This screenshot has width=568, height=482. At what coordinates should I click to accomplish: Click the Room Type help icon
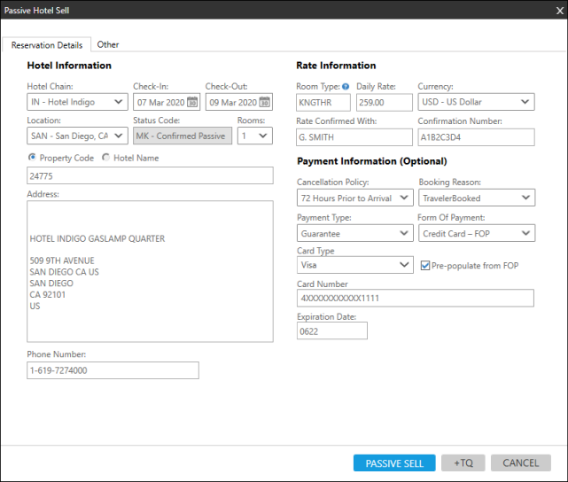coord(346,87)
